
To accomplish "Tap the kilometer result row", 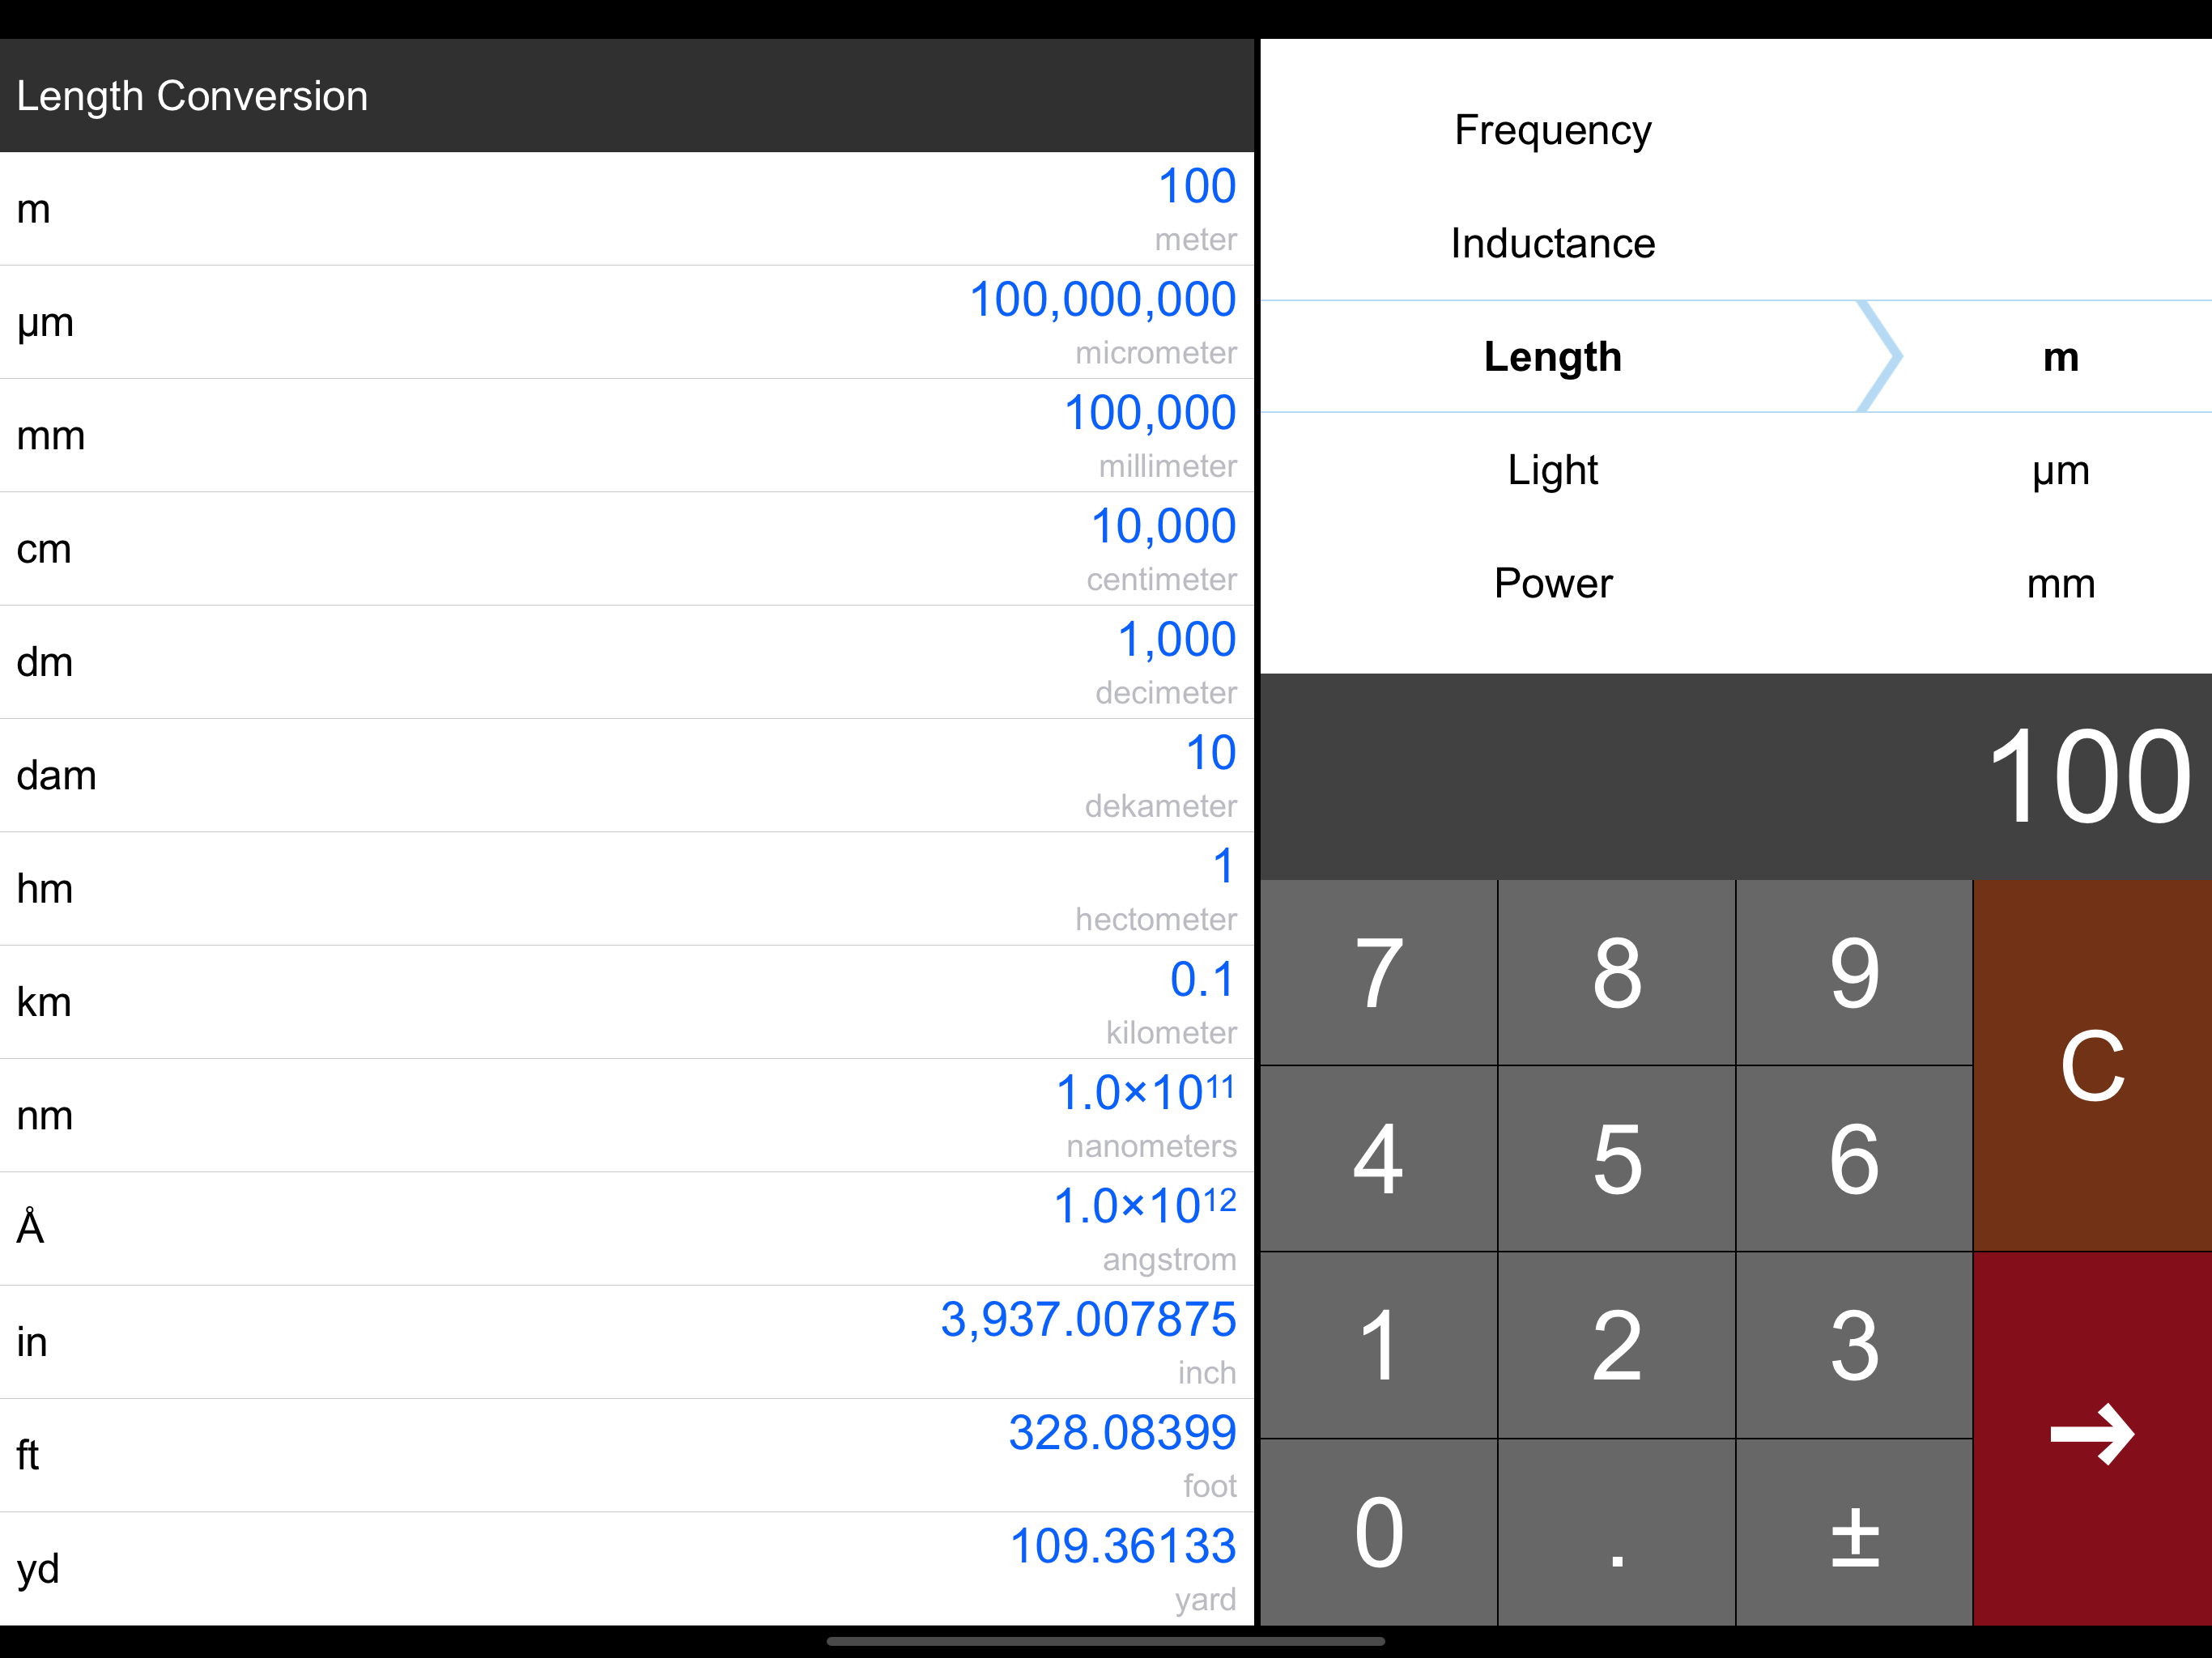I will pyautogui.click(x=626, y=1002).
